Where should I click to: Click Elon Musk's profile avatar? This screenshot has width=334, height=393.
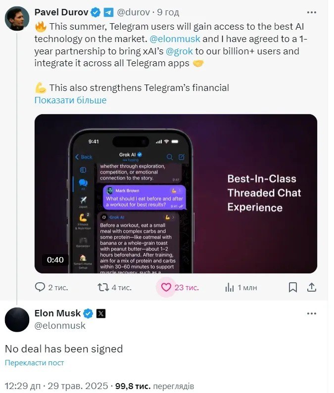pyautogui.click(x=16, y=319)
